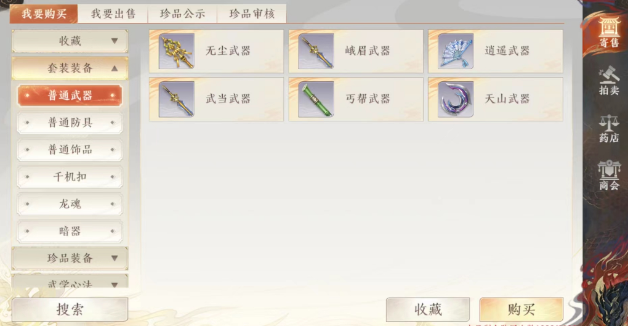Select the 天山武器 ring blade icon
Screen dimensions: 628x326
[456, 99]
